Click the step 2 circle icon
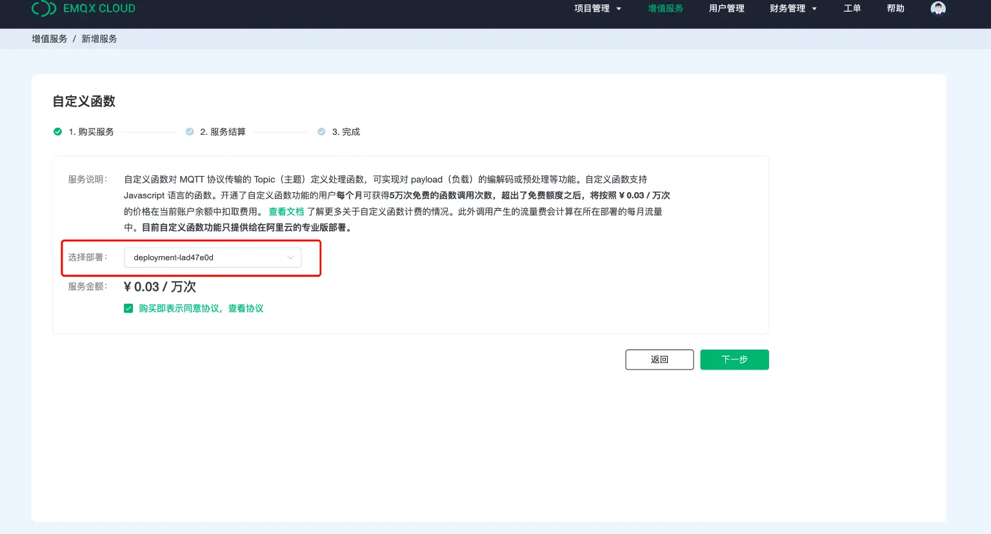The height and width of the screenshot is (534, 991). coord(189,131)
